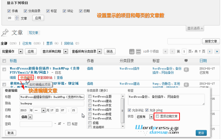This screenshot has width=221, height=139.
Task: Expand 分类目录 更多 link
Action: [103, 91]
